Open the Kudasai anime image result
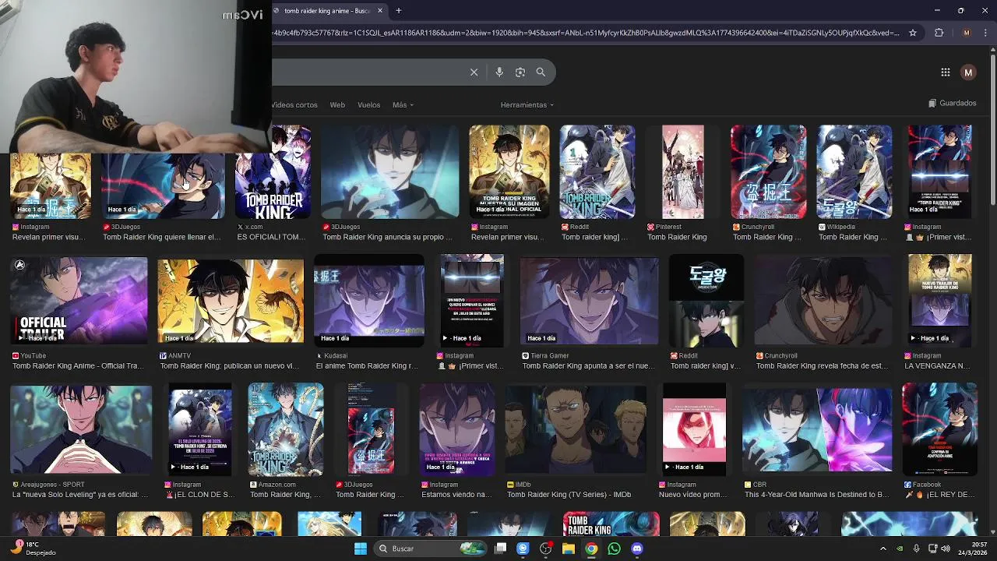This screenshot has height=561, width=997. [369, 300]
